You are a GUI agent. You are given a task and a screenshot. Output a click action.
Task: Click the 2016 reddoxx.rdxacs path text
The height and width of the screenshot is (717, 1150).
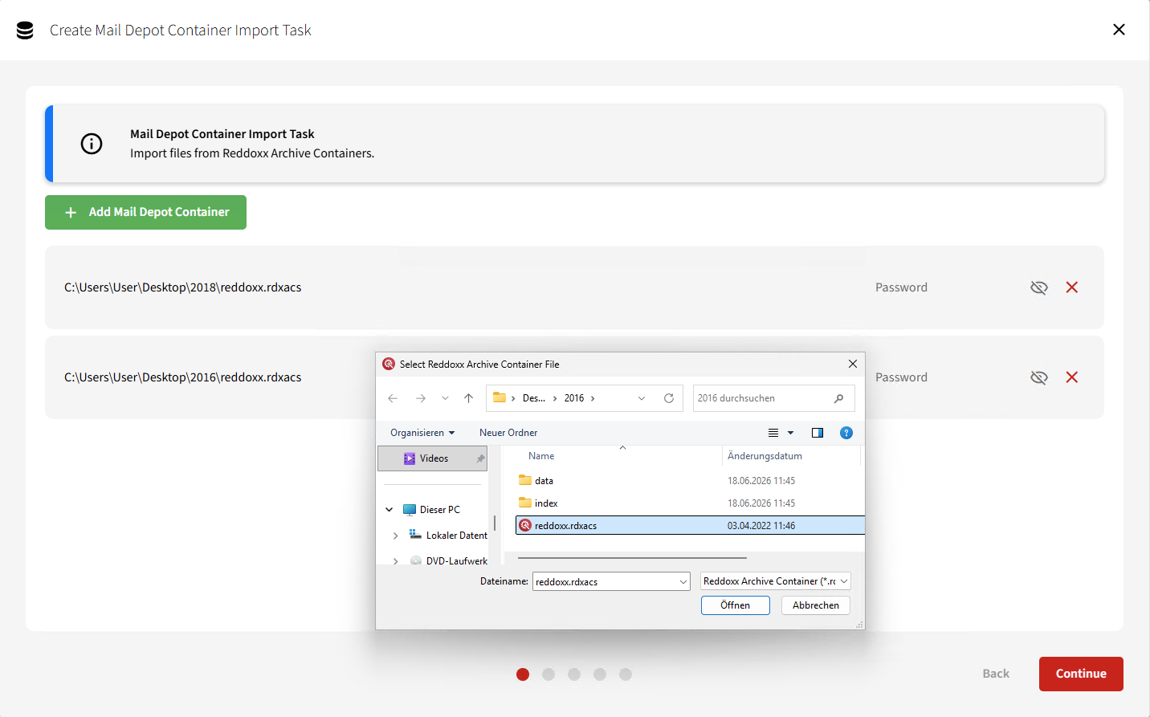click(183, 377)
